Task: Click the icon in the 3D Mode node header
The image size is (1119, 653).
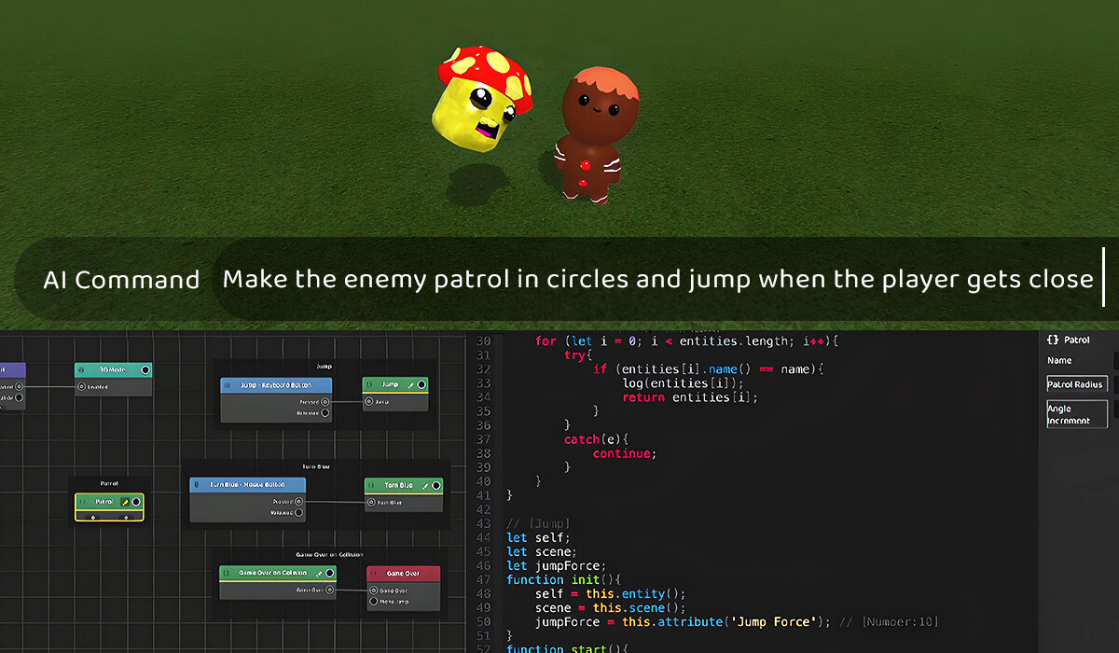Action: tap(82, 369)
